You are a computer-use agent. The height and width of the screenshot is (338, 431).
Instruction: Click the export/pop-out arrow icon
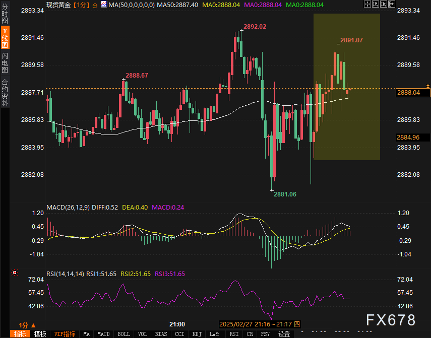point(392,4)
